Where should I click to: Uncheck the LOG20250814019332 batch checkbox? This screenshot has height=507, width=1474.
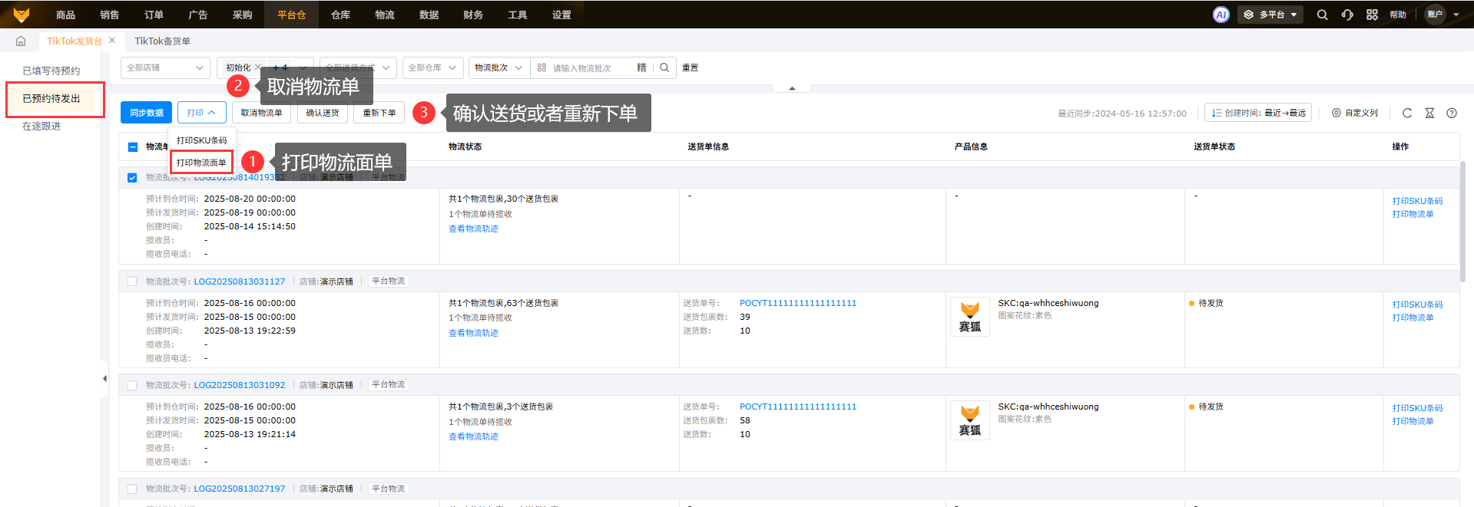pos(132,177)
